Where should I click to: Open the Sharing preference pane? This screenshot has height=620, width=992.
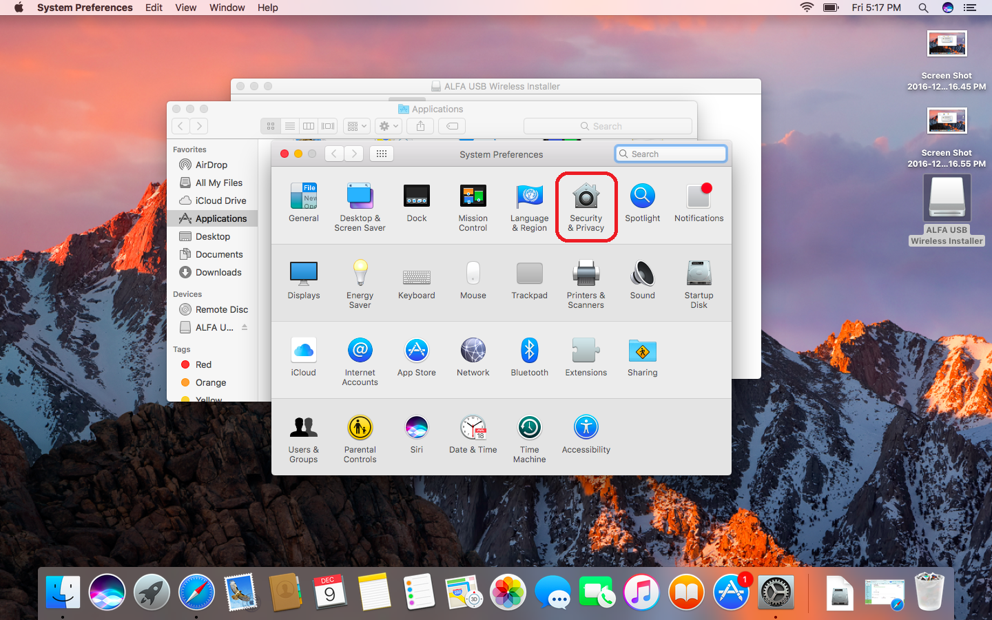642,358
